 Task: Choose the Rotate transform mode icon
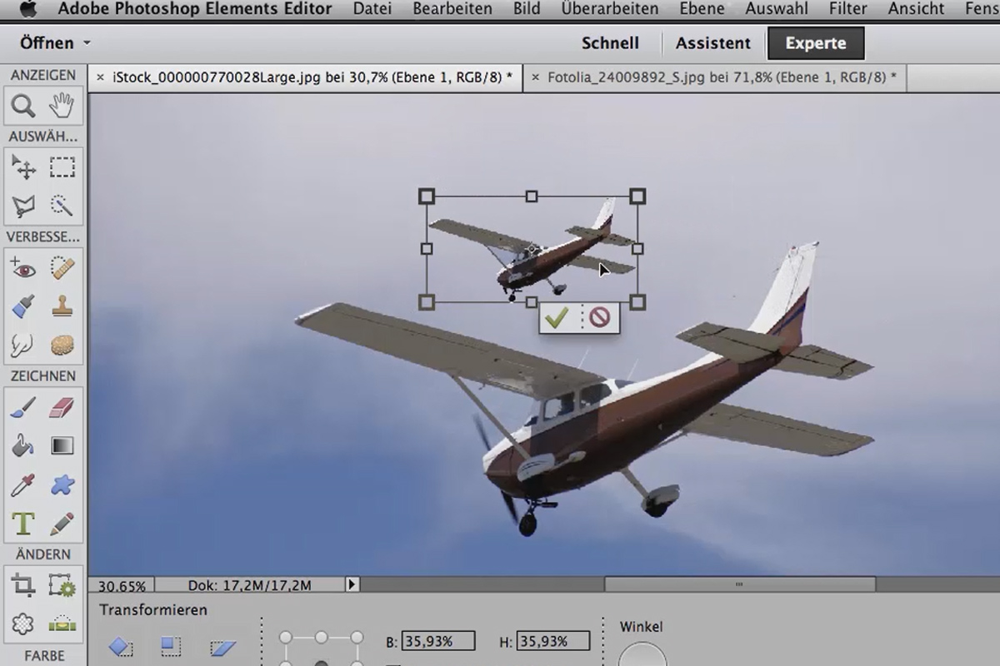click(121, 646)
